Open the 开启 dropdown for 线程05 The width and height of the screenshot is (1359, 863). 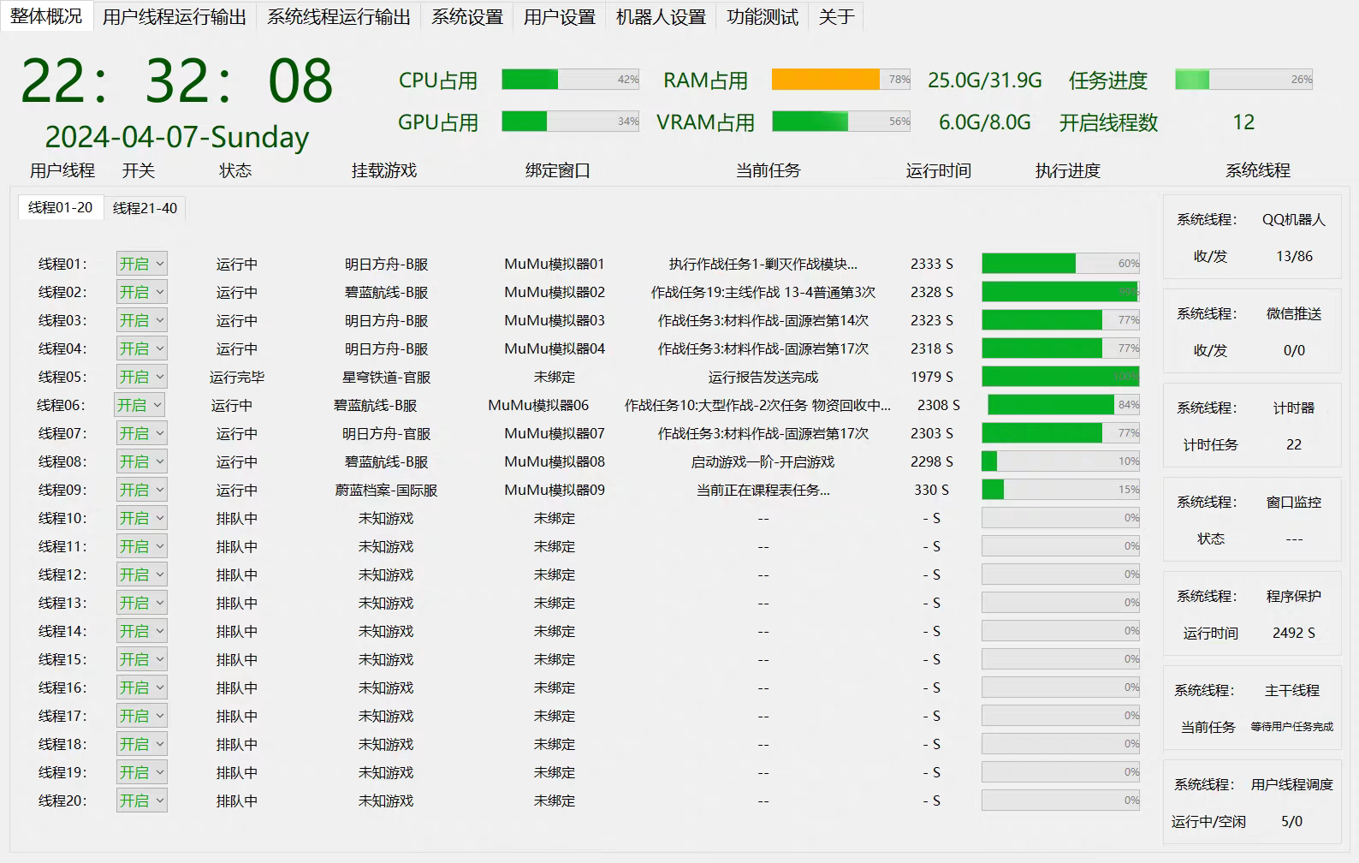(x=141, y=377)
